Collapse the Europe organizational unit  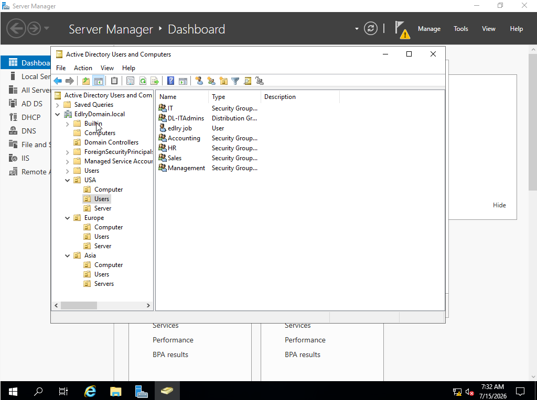68,218
